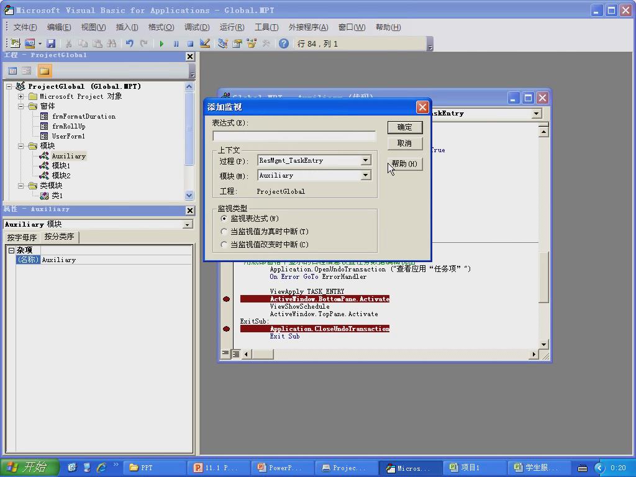Open the Auxiliary 模块 properties object dropdown
Image resolution: width=636 pixels, height=477 pixels.
[x=188, y=224]
